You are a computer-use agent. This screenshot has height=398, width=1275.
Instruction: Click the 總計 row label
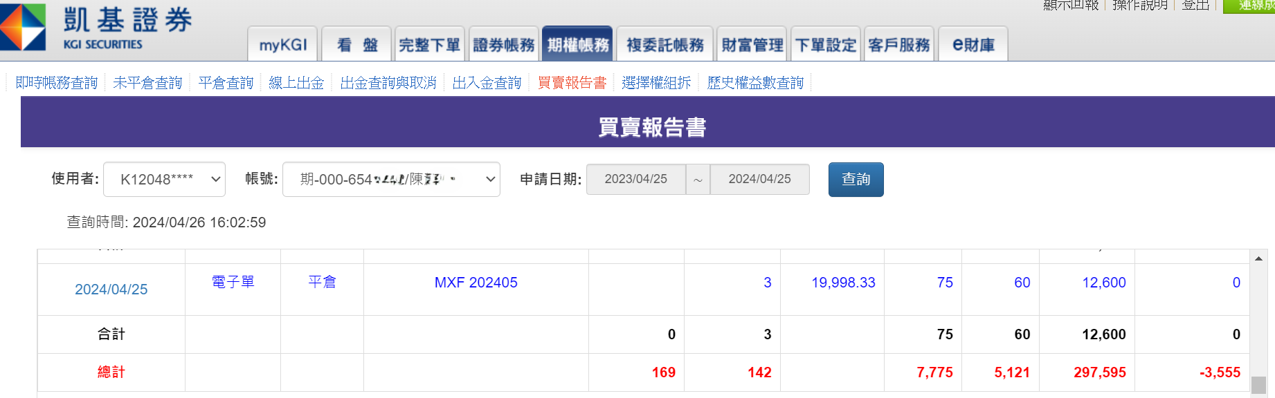(111, 372)
